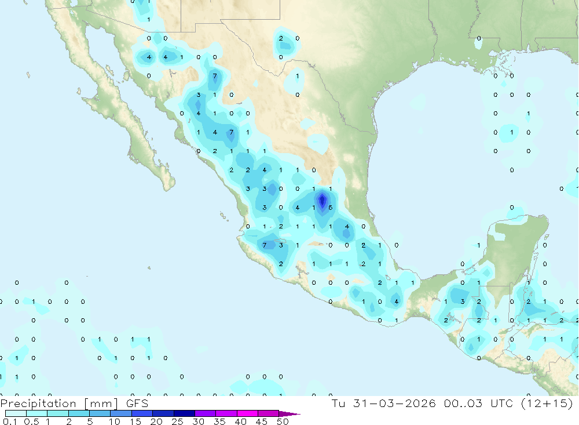Pick the legend swatch between 45 and 50

269,413
